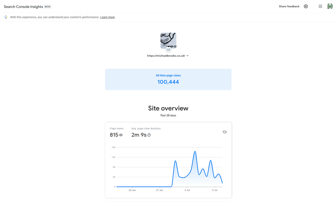The height and width of the screenshot is (202, 336).
Task: Open the settings gear icon
Action: pos(306,6)
